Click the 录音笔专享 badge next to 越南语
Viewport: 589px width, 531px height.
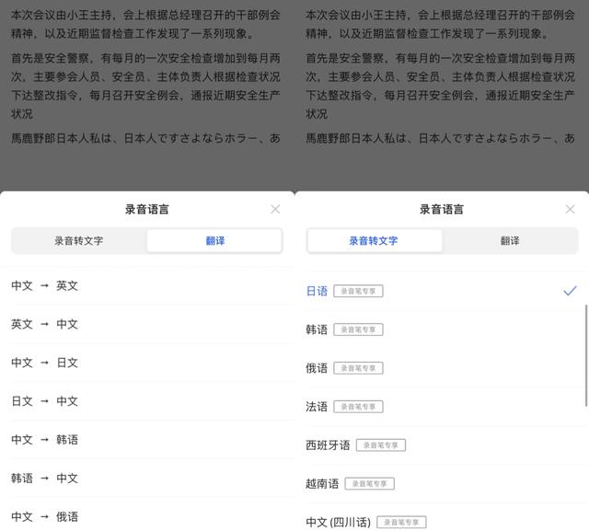click(x=370, y=484)
